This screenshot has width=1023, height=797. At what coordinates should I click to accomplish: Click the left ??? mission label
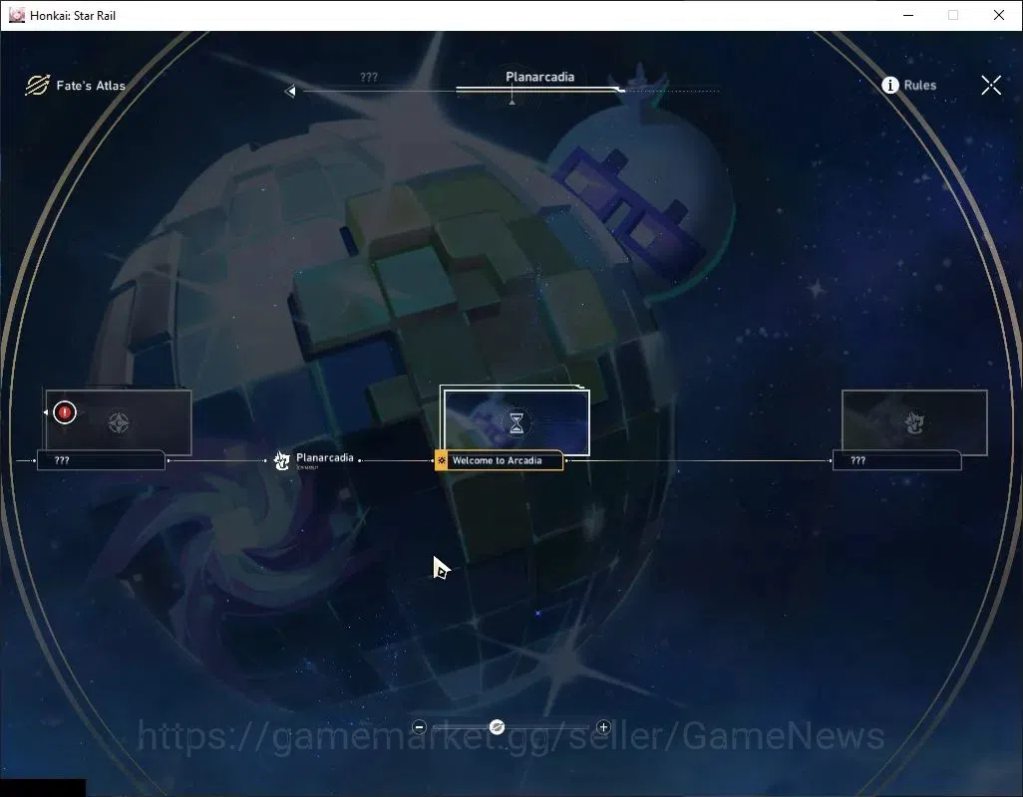(101, 460)
